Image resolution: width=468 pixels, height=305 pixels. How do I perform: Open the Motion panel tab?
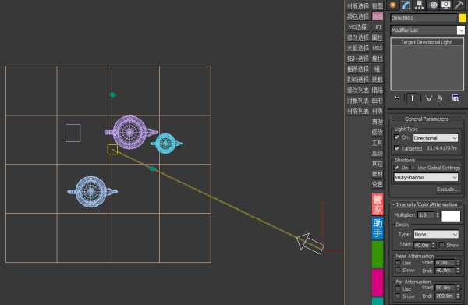pyautogui.click(x=433, y=5)
